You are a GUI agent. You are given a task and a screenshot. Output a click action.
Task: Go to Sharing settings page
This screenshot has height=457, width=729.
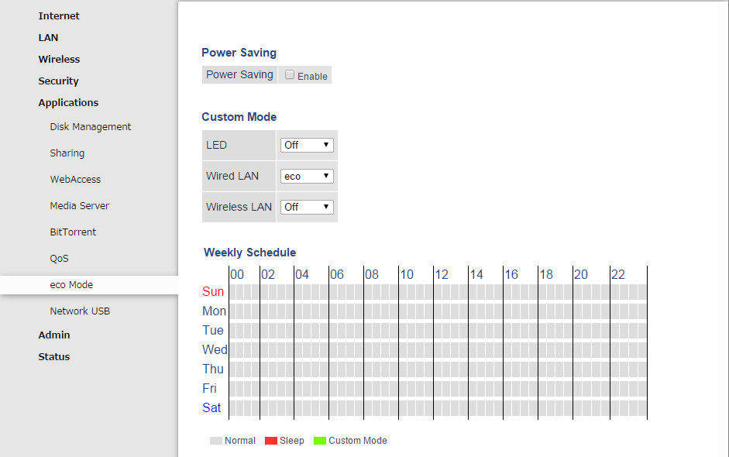tap(67, 153)
